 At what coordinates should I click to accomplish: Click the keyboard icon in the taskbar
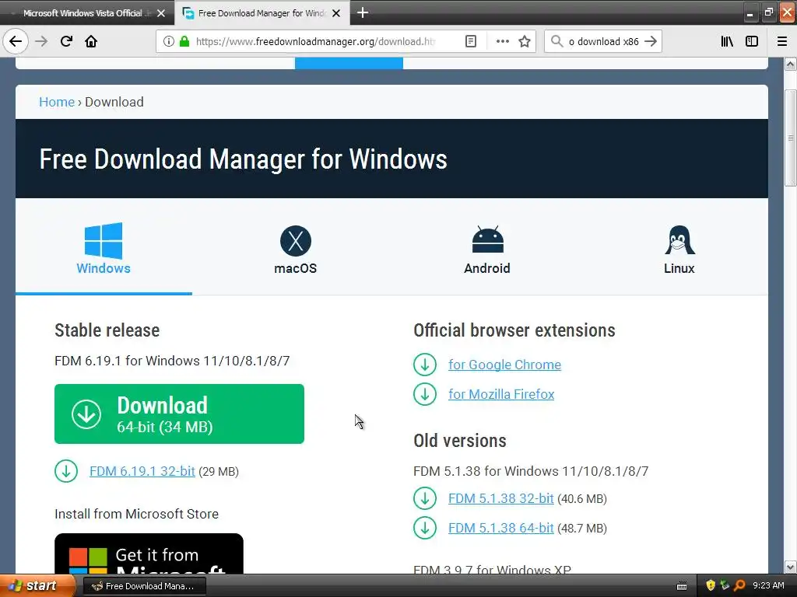click(682, 586)
